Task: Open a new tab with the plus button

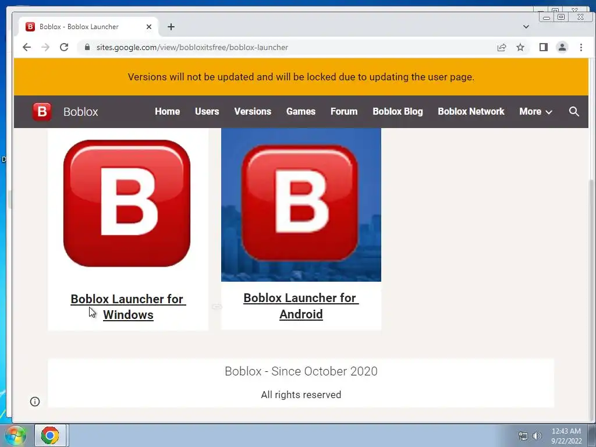Action: (x=171, y=27)
